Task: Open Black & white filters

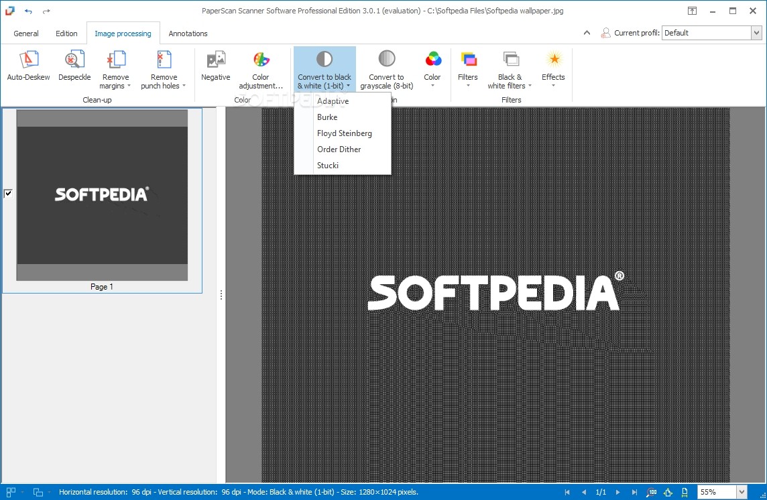Action: coord(510,69)
